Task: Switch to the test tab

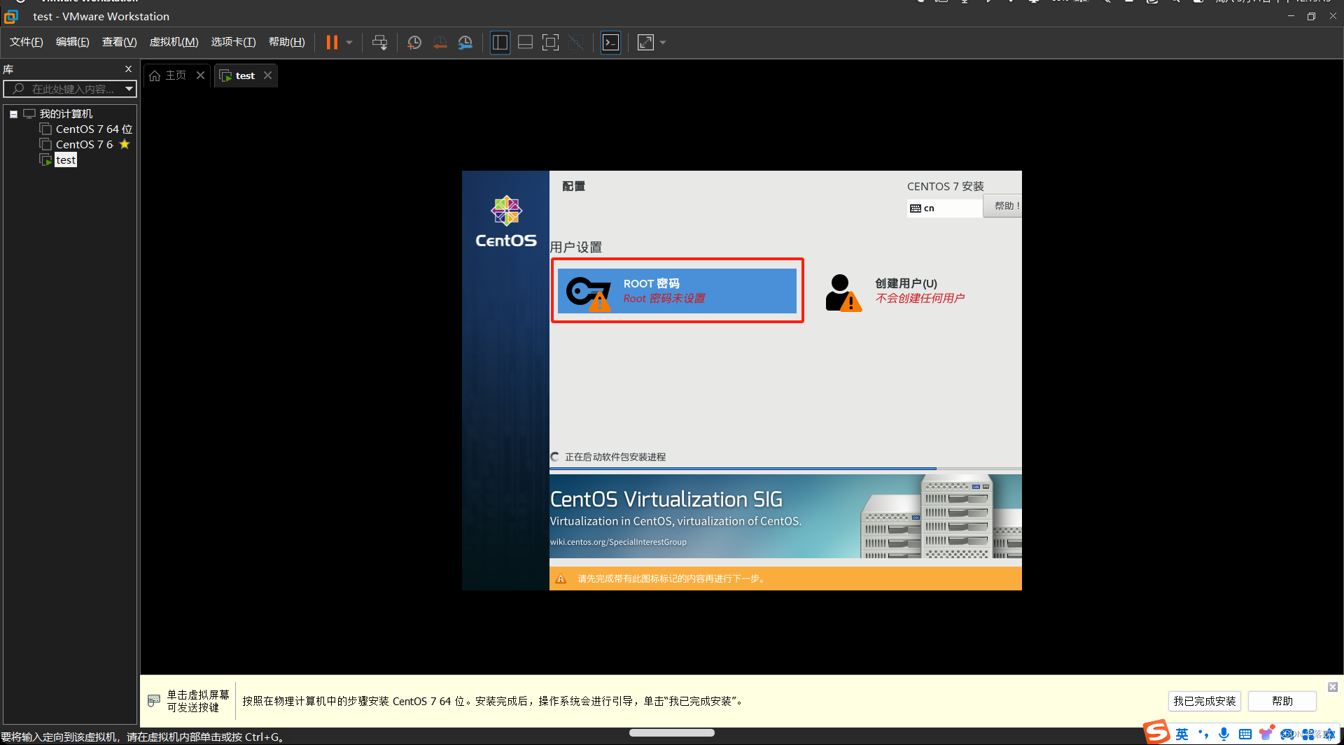Action: 245,76
